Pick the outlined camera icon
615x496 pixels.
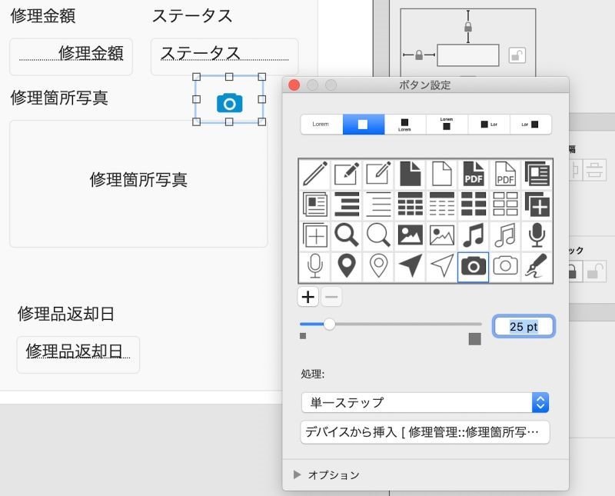(505, 266)
